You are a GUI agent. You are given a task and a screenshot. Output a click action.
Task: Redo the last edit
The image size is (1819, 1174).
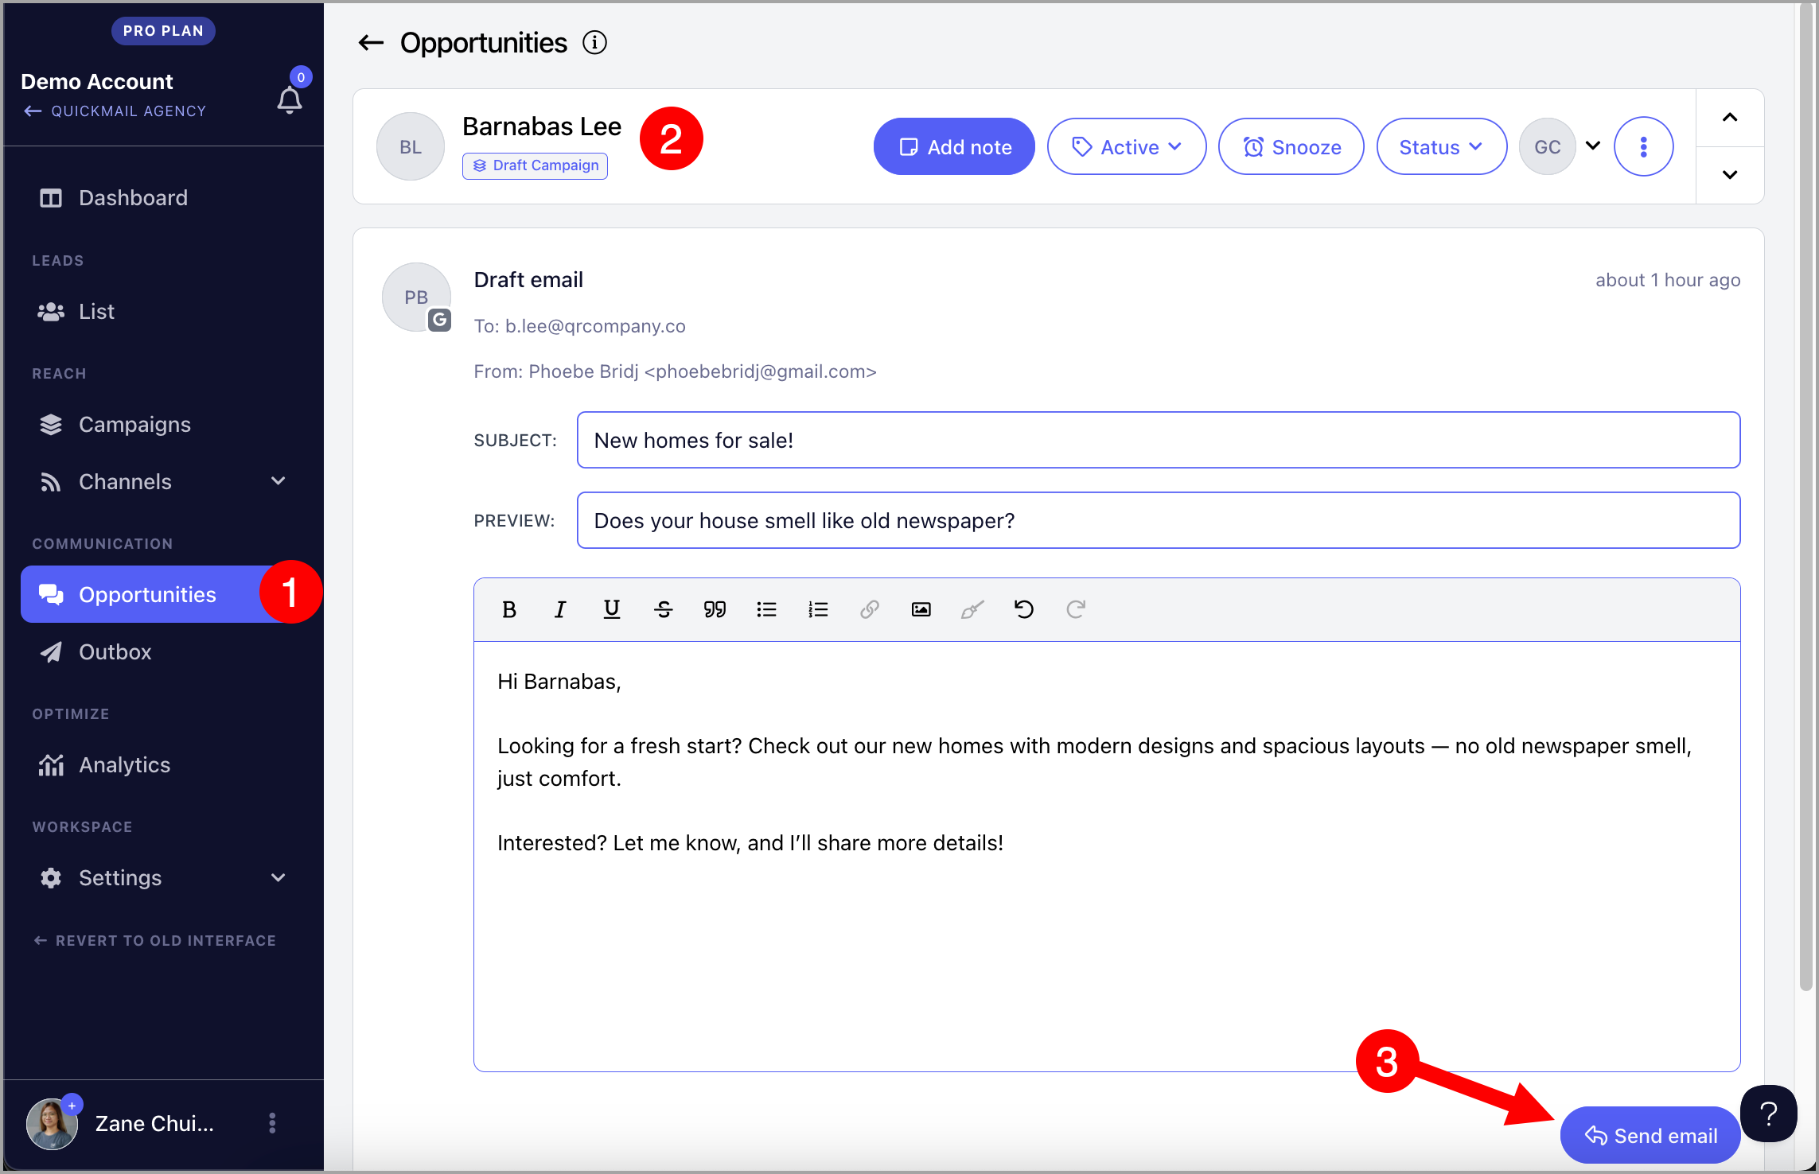(1076, 609)
